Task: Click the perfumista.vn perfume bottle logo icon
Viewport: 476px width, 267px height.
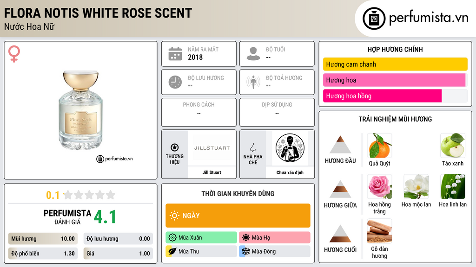Action: [x=374, y=19]
